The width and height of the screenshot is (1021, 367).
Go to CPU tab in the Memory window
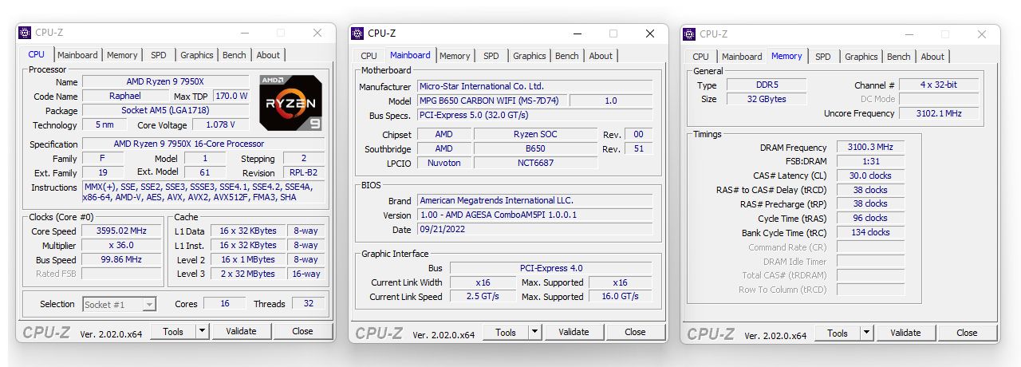[x=700, y=57]
